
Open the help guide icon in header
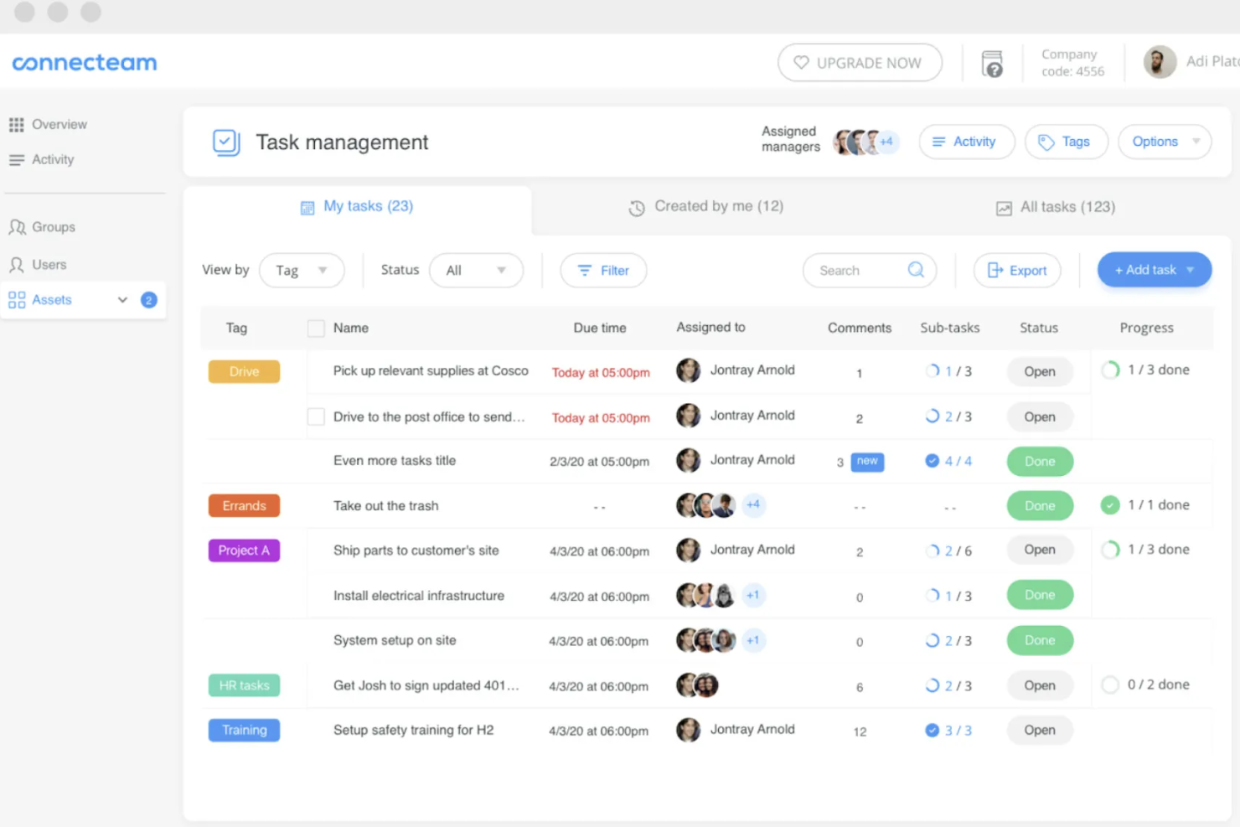tap(992, 64)
